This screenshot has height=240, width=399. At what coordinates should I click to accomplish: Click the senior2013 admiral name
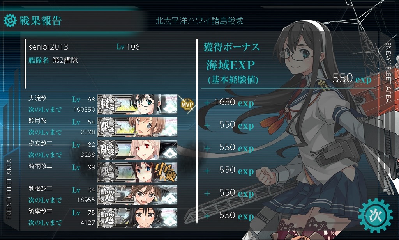click(48, 47)
